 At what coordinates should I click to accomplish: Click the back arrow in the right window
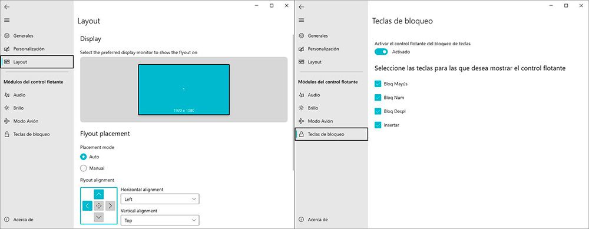(x=301, y=6)
